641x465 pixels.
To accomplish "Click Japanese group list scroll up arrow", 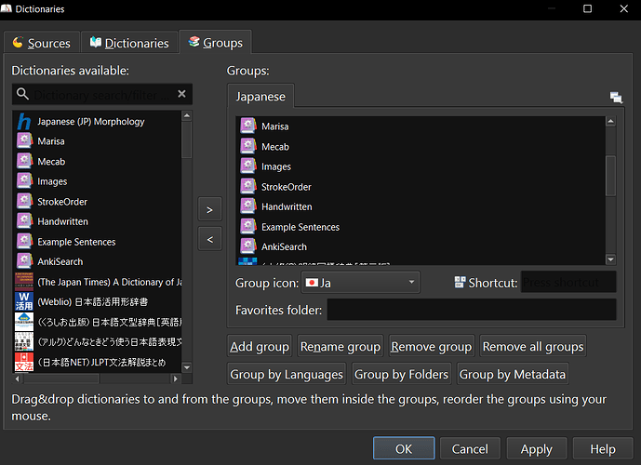I will click(x=610, y=121).
